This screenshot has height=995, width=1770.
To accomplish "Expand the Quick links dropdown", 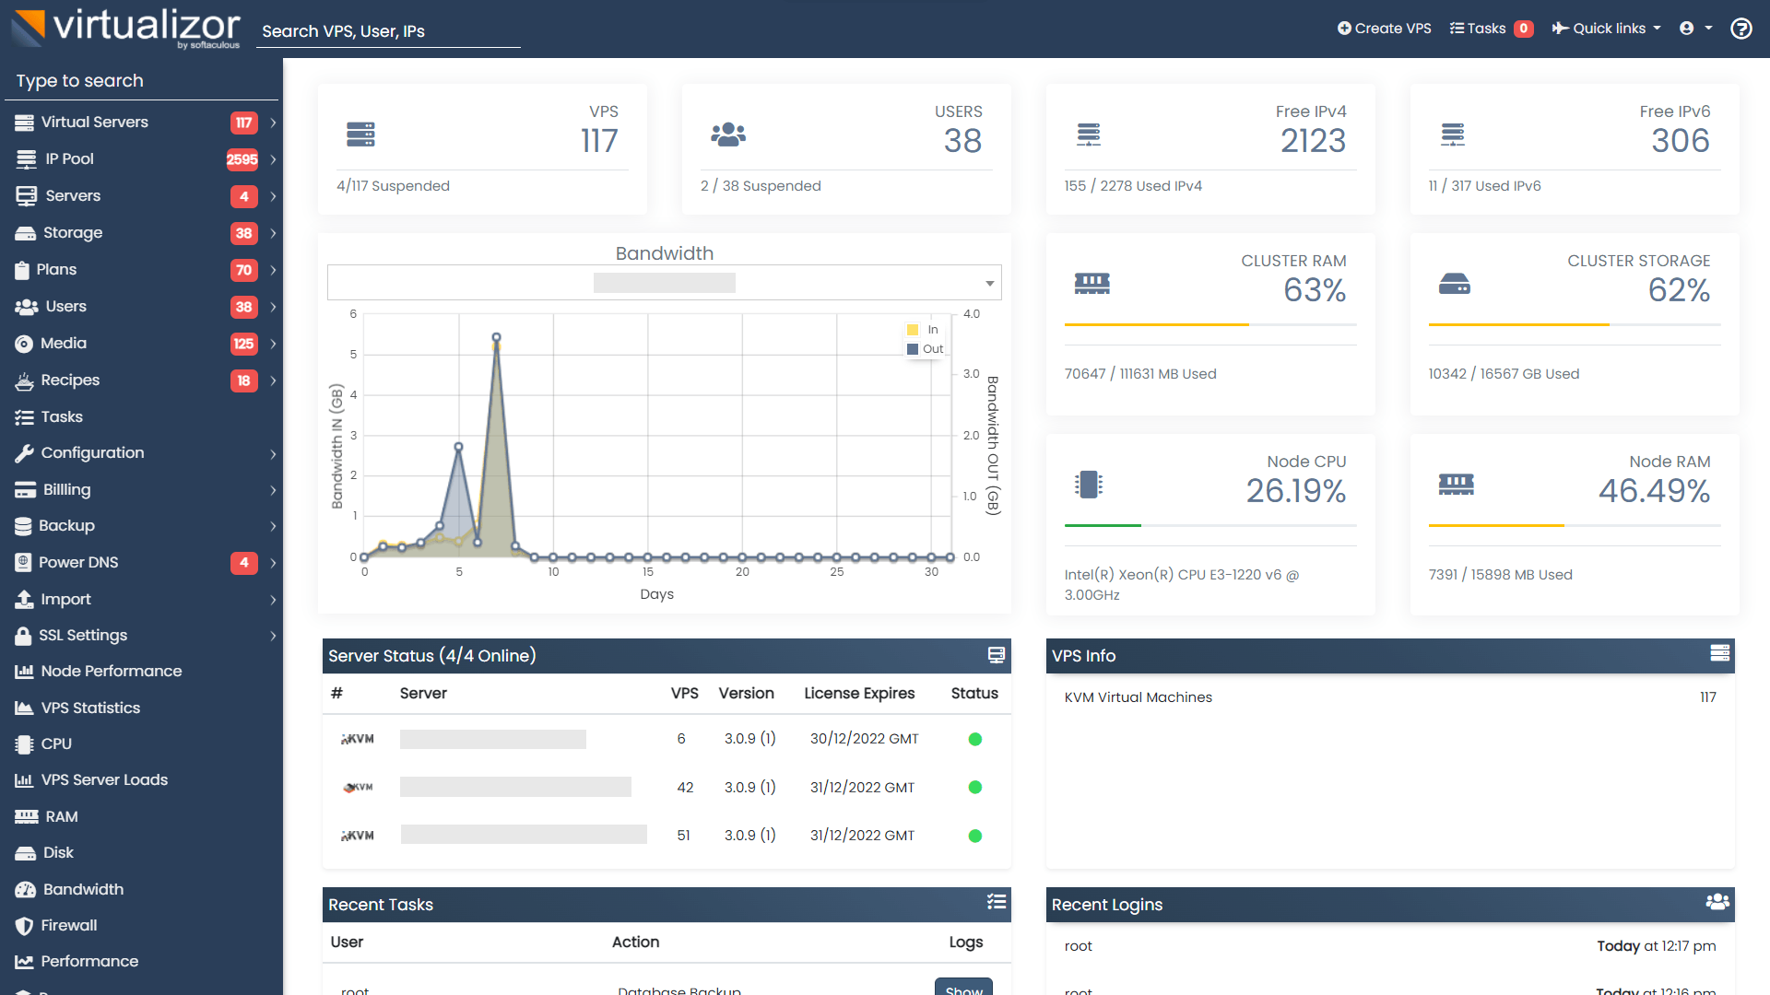I will 1607,29.
